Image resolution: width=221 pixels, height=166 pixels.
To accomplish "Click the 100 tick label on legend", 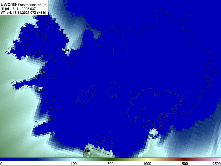I will 74,164.
